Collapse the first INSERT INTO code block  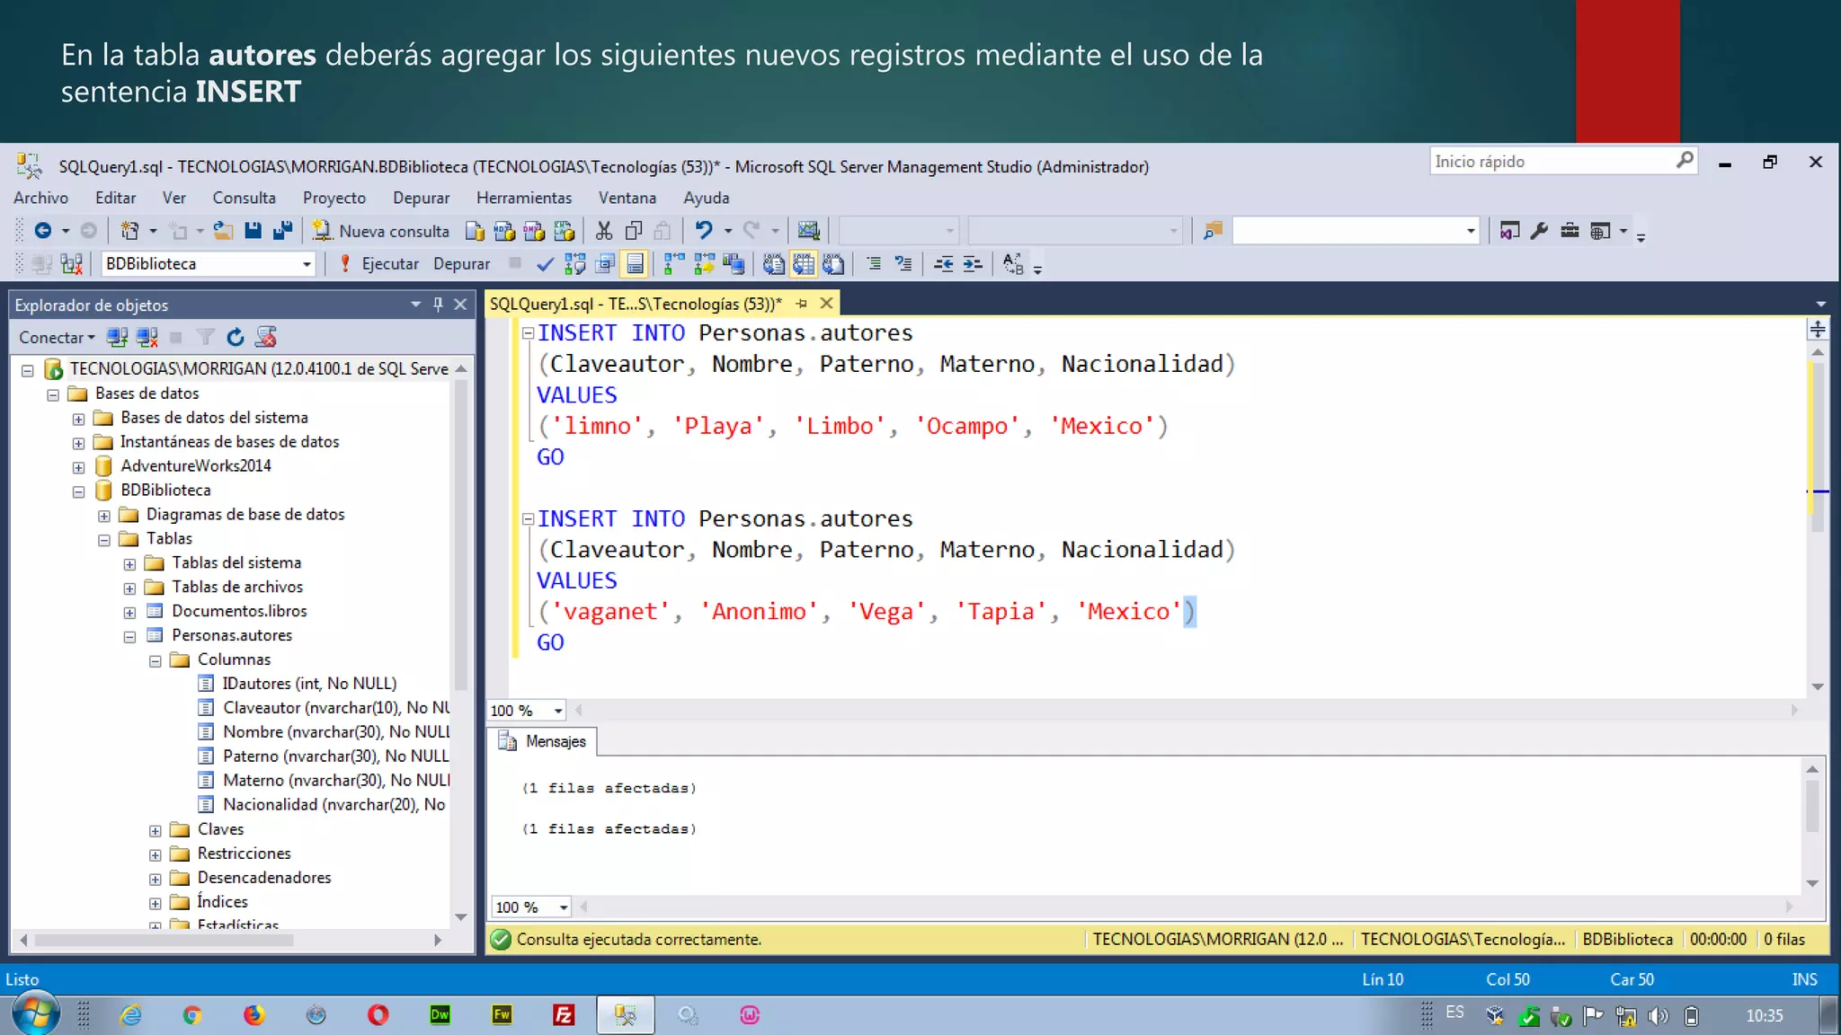529,333
